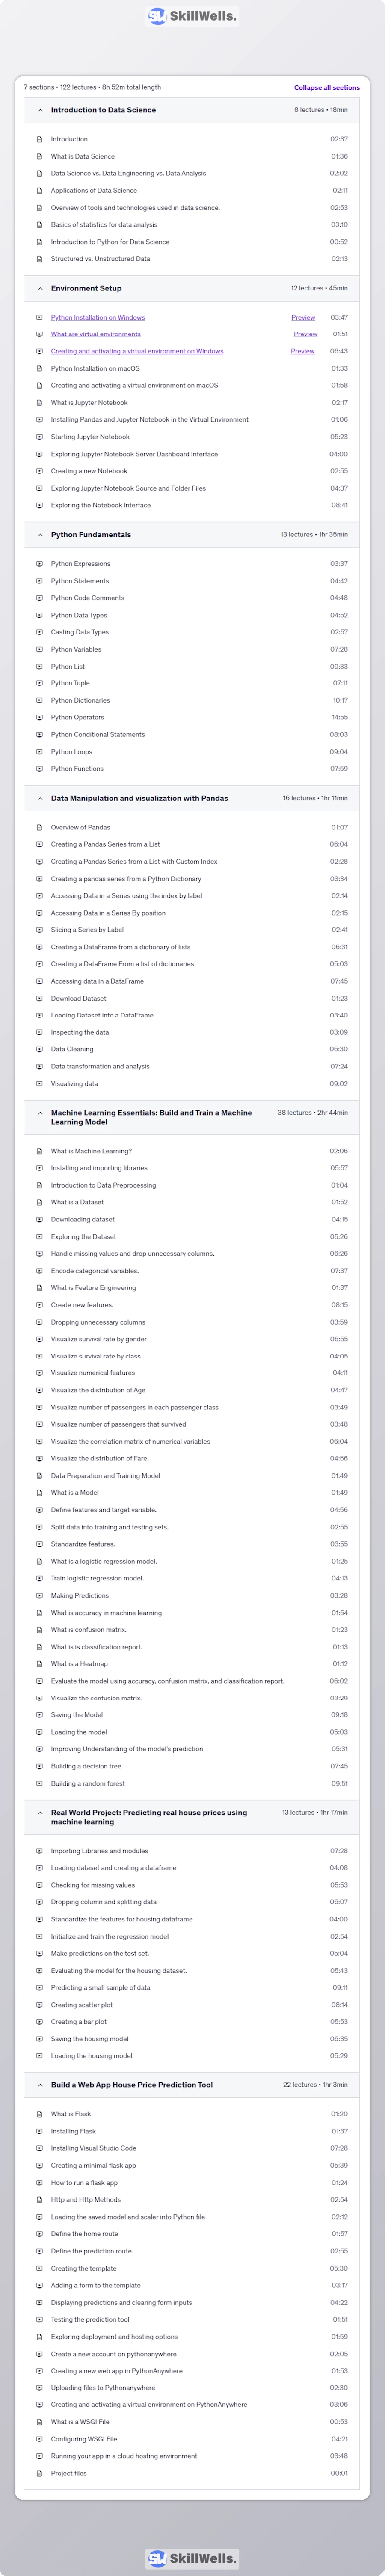Click the Python Fundamentals section title
Viewport: 385px width, 2576px height.
coord(91,535)
